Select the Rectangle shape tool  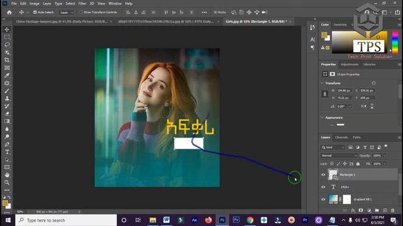[7, 168]
